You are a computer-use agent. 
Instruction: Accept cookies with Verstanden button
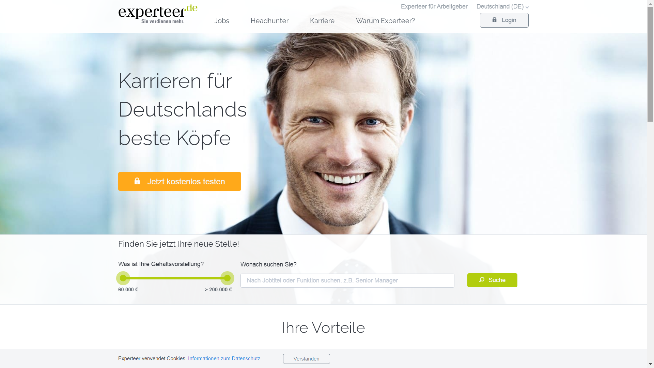pos(306,359)
